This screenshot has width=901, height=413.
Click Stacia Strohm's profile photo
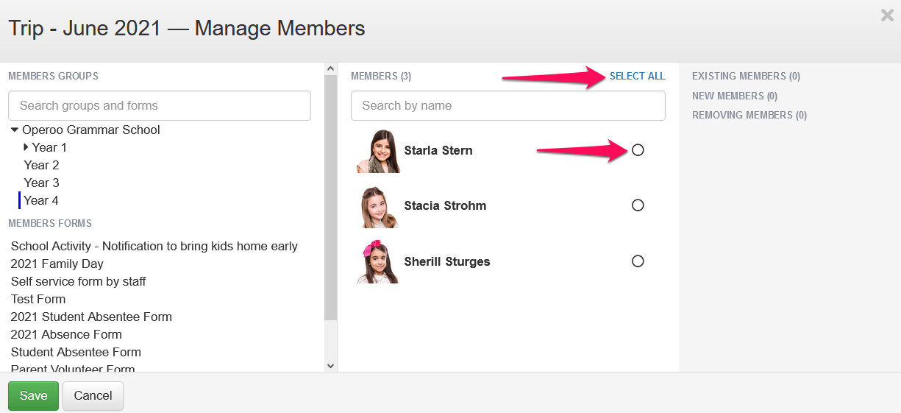point(378,207)
